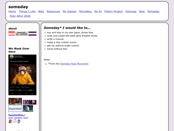This screenshot has height=131, width=174.
Task: Open Stay Alive 2026 link
Action: pos(20,16)
